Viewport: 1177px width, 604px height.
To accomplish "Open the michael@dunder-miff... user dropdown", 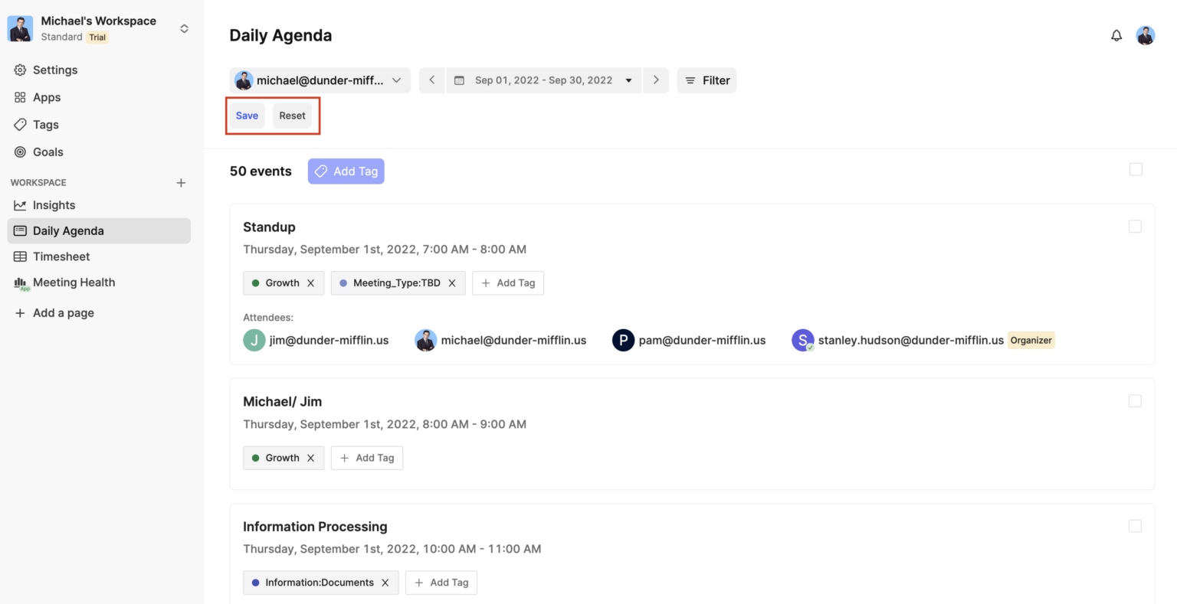I will click(x=320, y=80).
